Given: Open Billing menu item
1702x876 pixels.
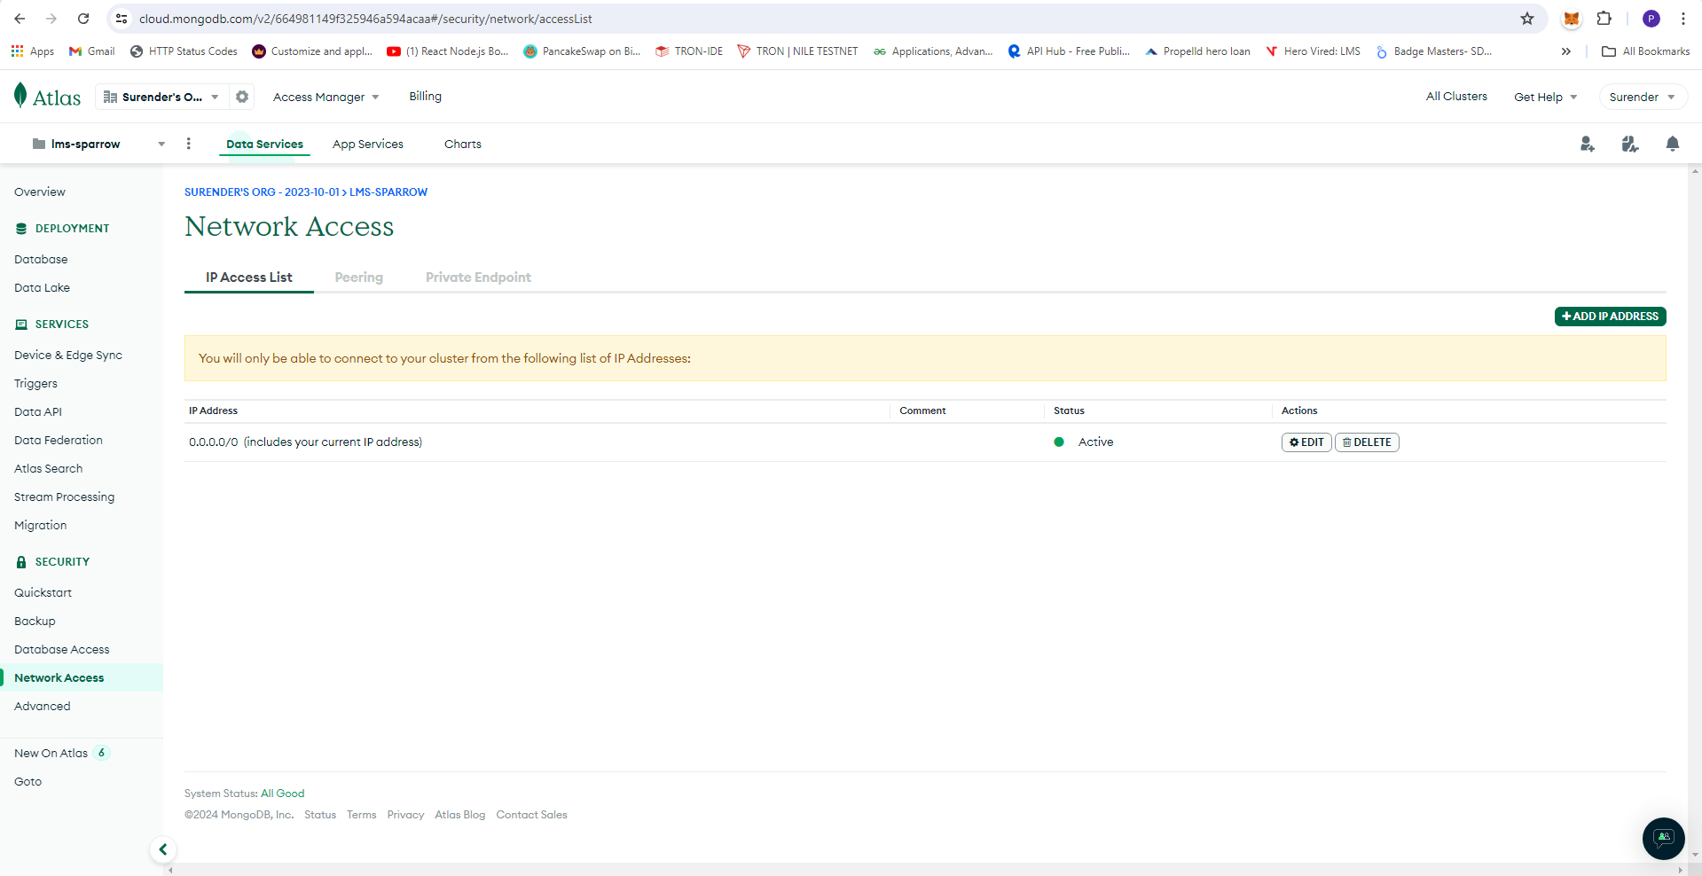Looking at the screenshot, I should coord(425,97).
